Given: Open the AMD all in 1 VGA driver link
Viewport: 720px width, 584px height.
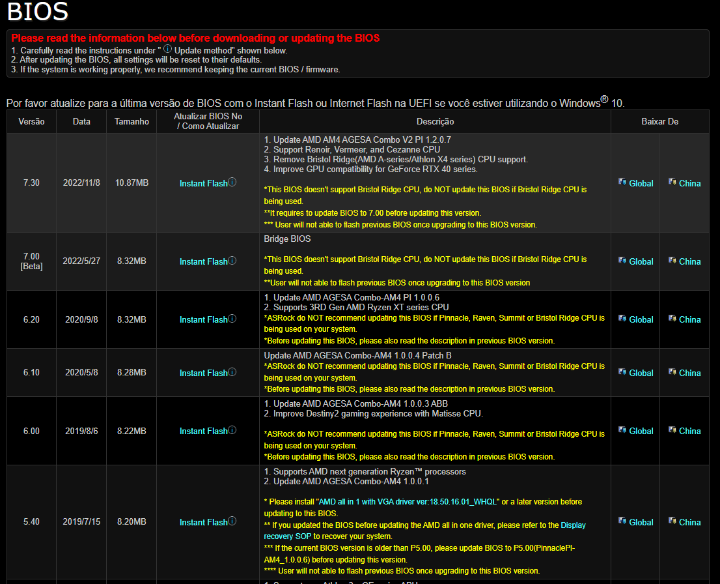Looking at the screenshot, I should coord(408,502).
